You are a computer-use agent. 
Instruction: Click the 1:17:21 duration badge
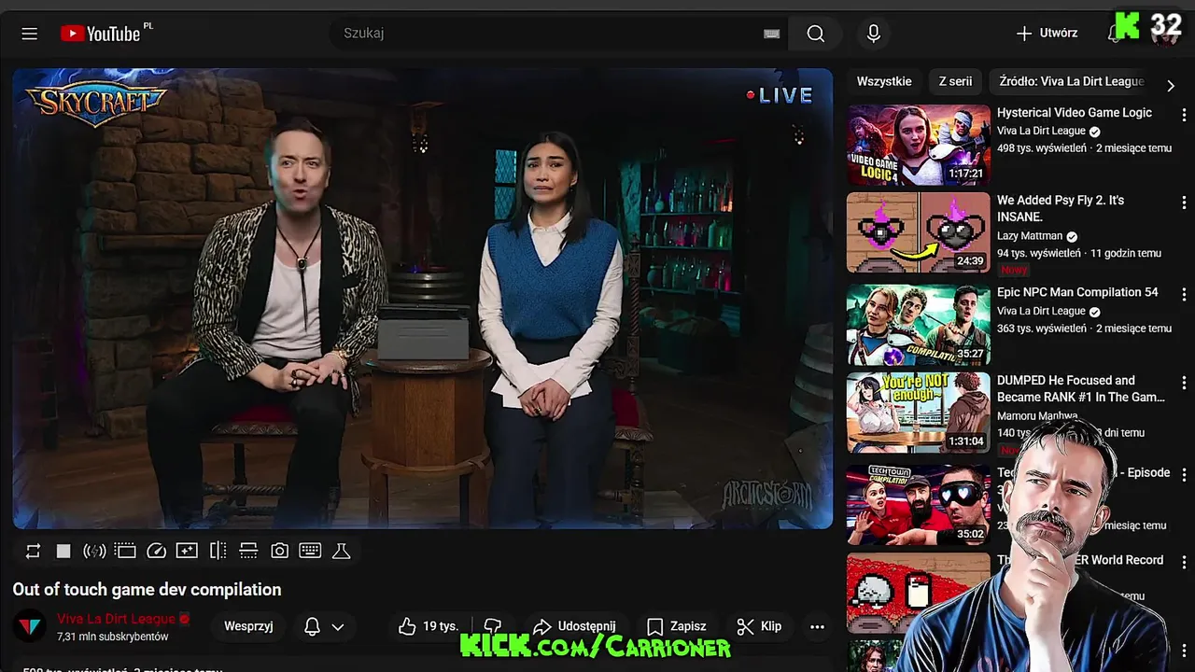tap(965, 174)
